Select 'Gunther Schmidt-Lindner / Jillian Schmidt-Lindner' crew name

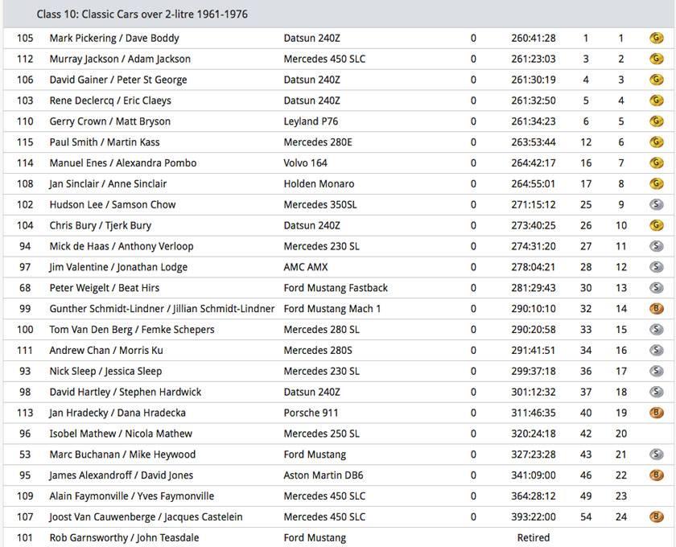[162, 309]
